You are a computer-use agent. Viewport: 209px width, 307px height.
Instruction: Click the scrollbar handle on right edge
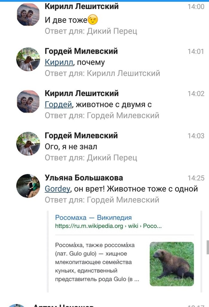point(208,247)
